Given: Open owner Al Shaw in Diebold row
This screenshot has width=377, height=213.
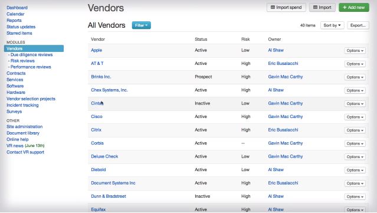Looking at the screenshot, I should tap(276, 170).
